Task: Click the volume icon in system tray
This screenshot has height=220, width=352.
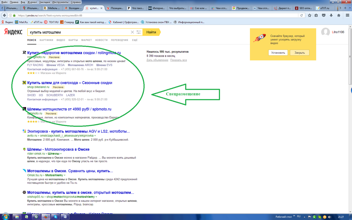Action: [330, 217]
